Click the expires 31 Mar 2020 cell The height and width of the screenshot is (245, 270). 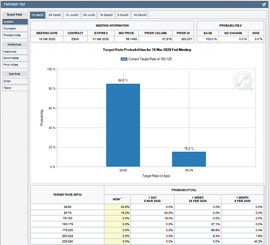click(x=101, y=39)
